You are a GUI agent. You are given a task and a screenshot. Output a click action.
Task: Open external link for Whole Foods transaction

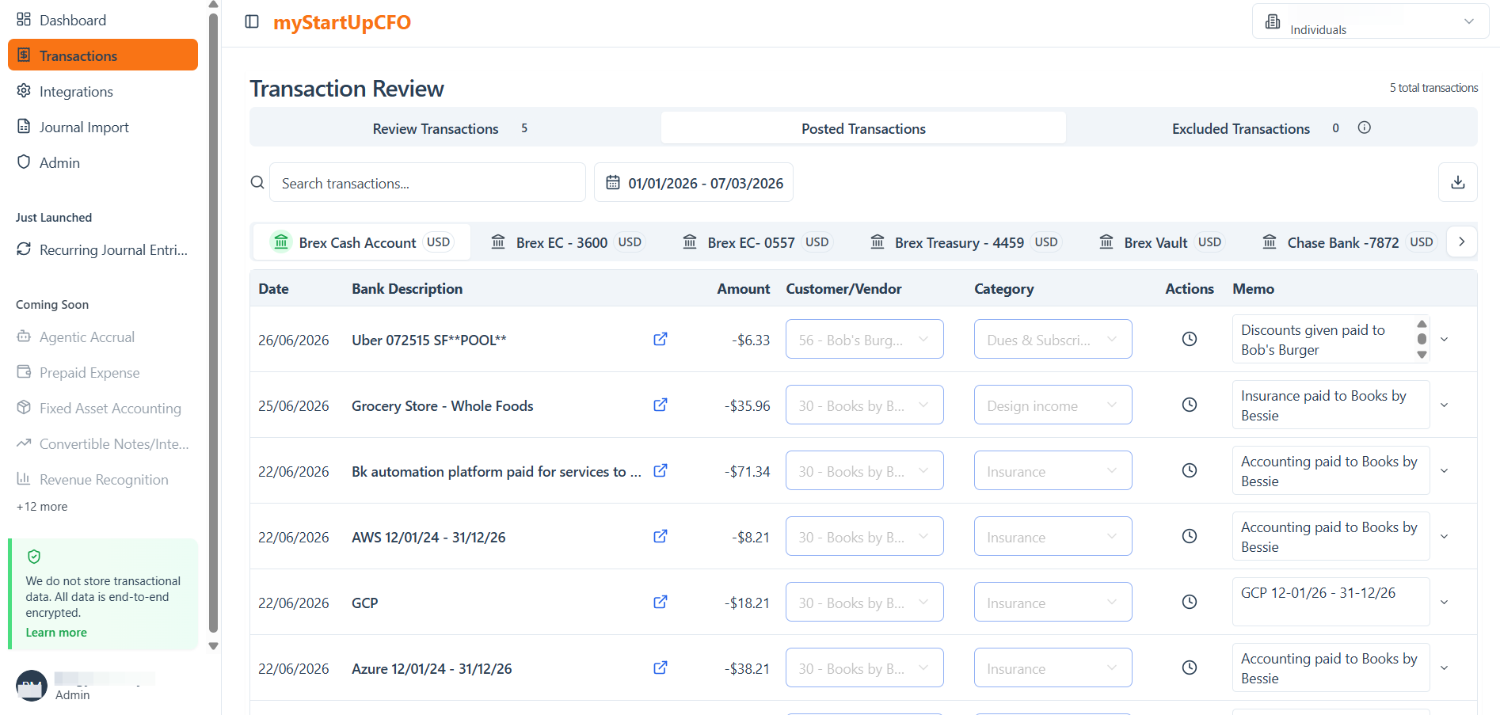[x=660, y=405]
